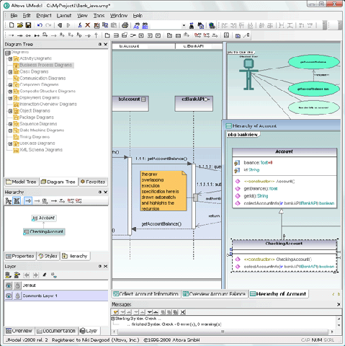Click the Open folder icon
Screen dimensions: 345x346
pyautogui.click(x=20, y=25)
